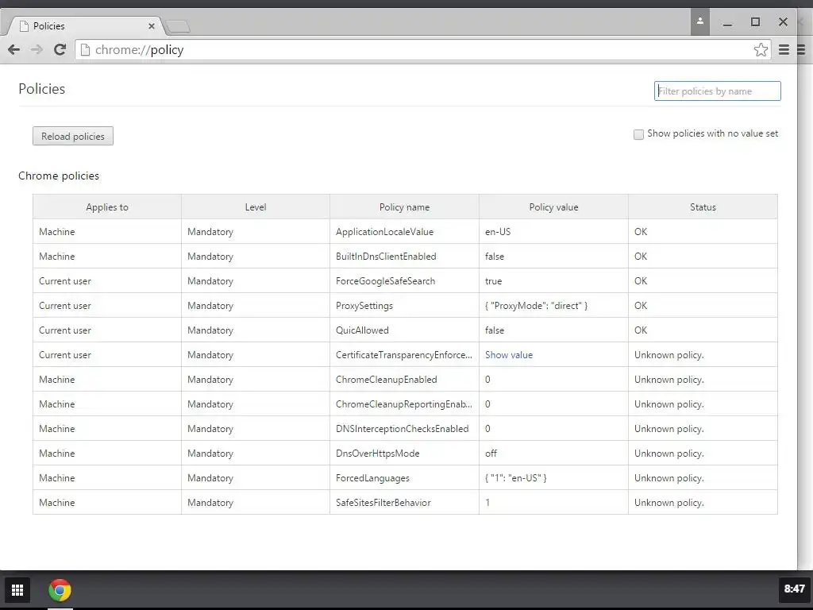This screenshot has width=813, height=610.
Task: Click the false value of QuicAllowed
Action: point(494,330)
